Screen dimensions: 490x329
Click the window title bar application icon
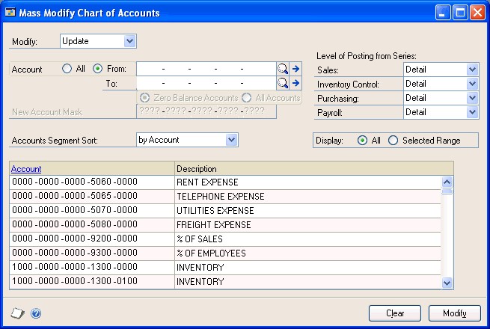tap(10, 13)
